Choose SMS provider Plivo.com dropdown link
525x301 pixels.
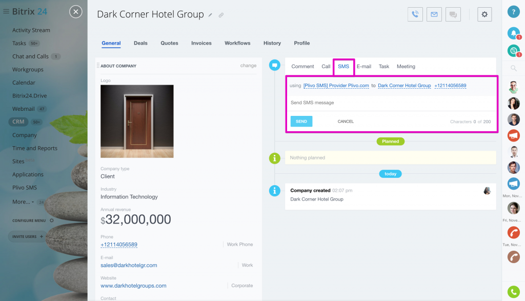click(x=336, y=86)
